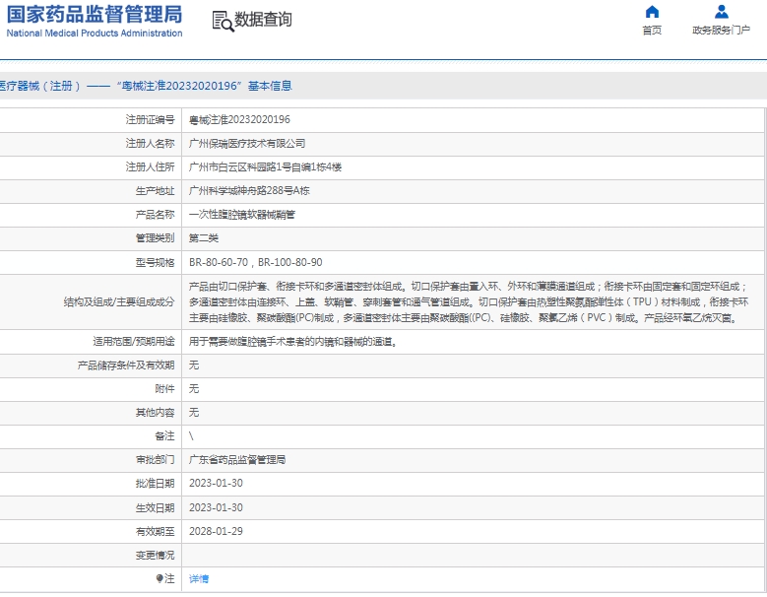767x597 pixels.
Task: Click the 适用范围/预期用途 label
Action: click(x=134, y=342)
